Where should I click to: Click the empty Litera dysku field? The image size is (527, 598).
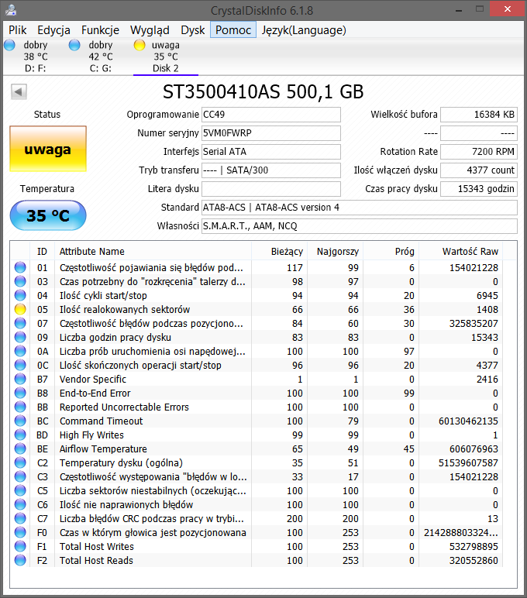pos(271,189)
